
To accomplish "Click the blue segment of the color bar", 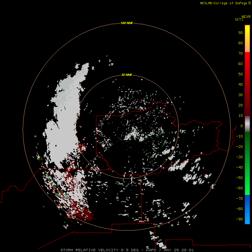I will pos(247,209).
